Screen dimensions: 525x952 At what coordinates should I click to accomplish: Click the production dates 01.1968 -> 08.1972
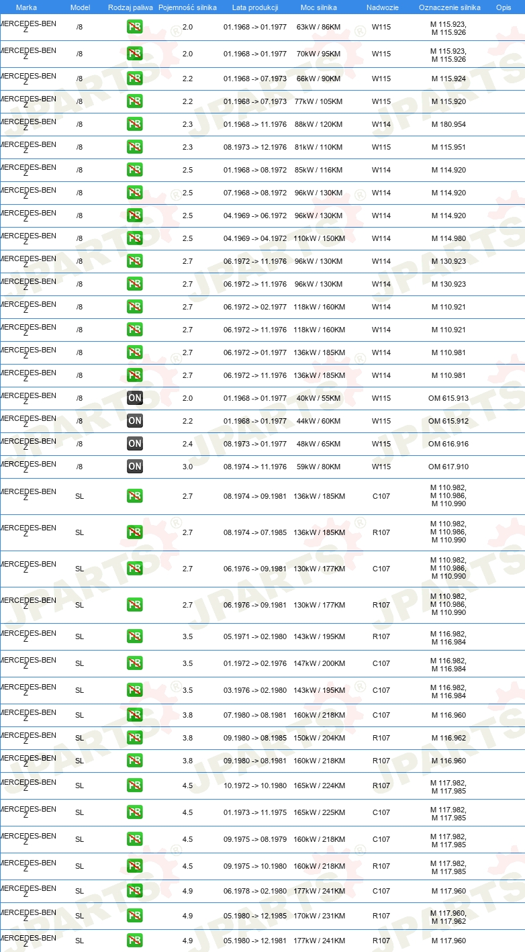(x=255, y=171)
